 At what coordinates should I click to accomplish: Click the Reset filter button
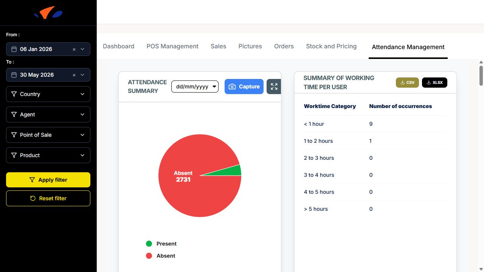point(48,198)
